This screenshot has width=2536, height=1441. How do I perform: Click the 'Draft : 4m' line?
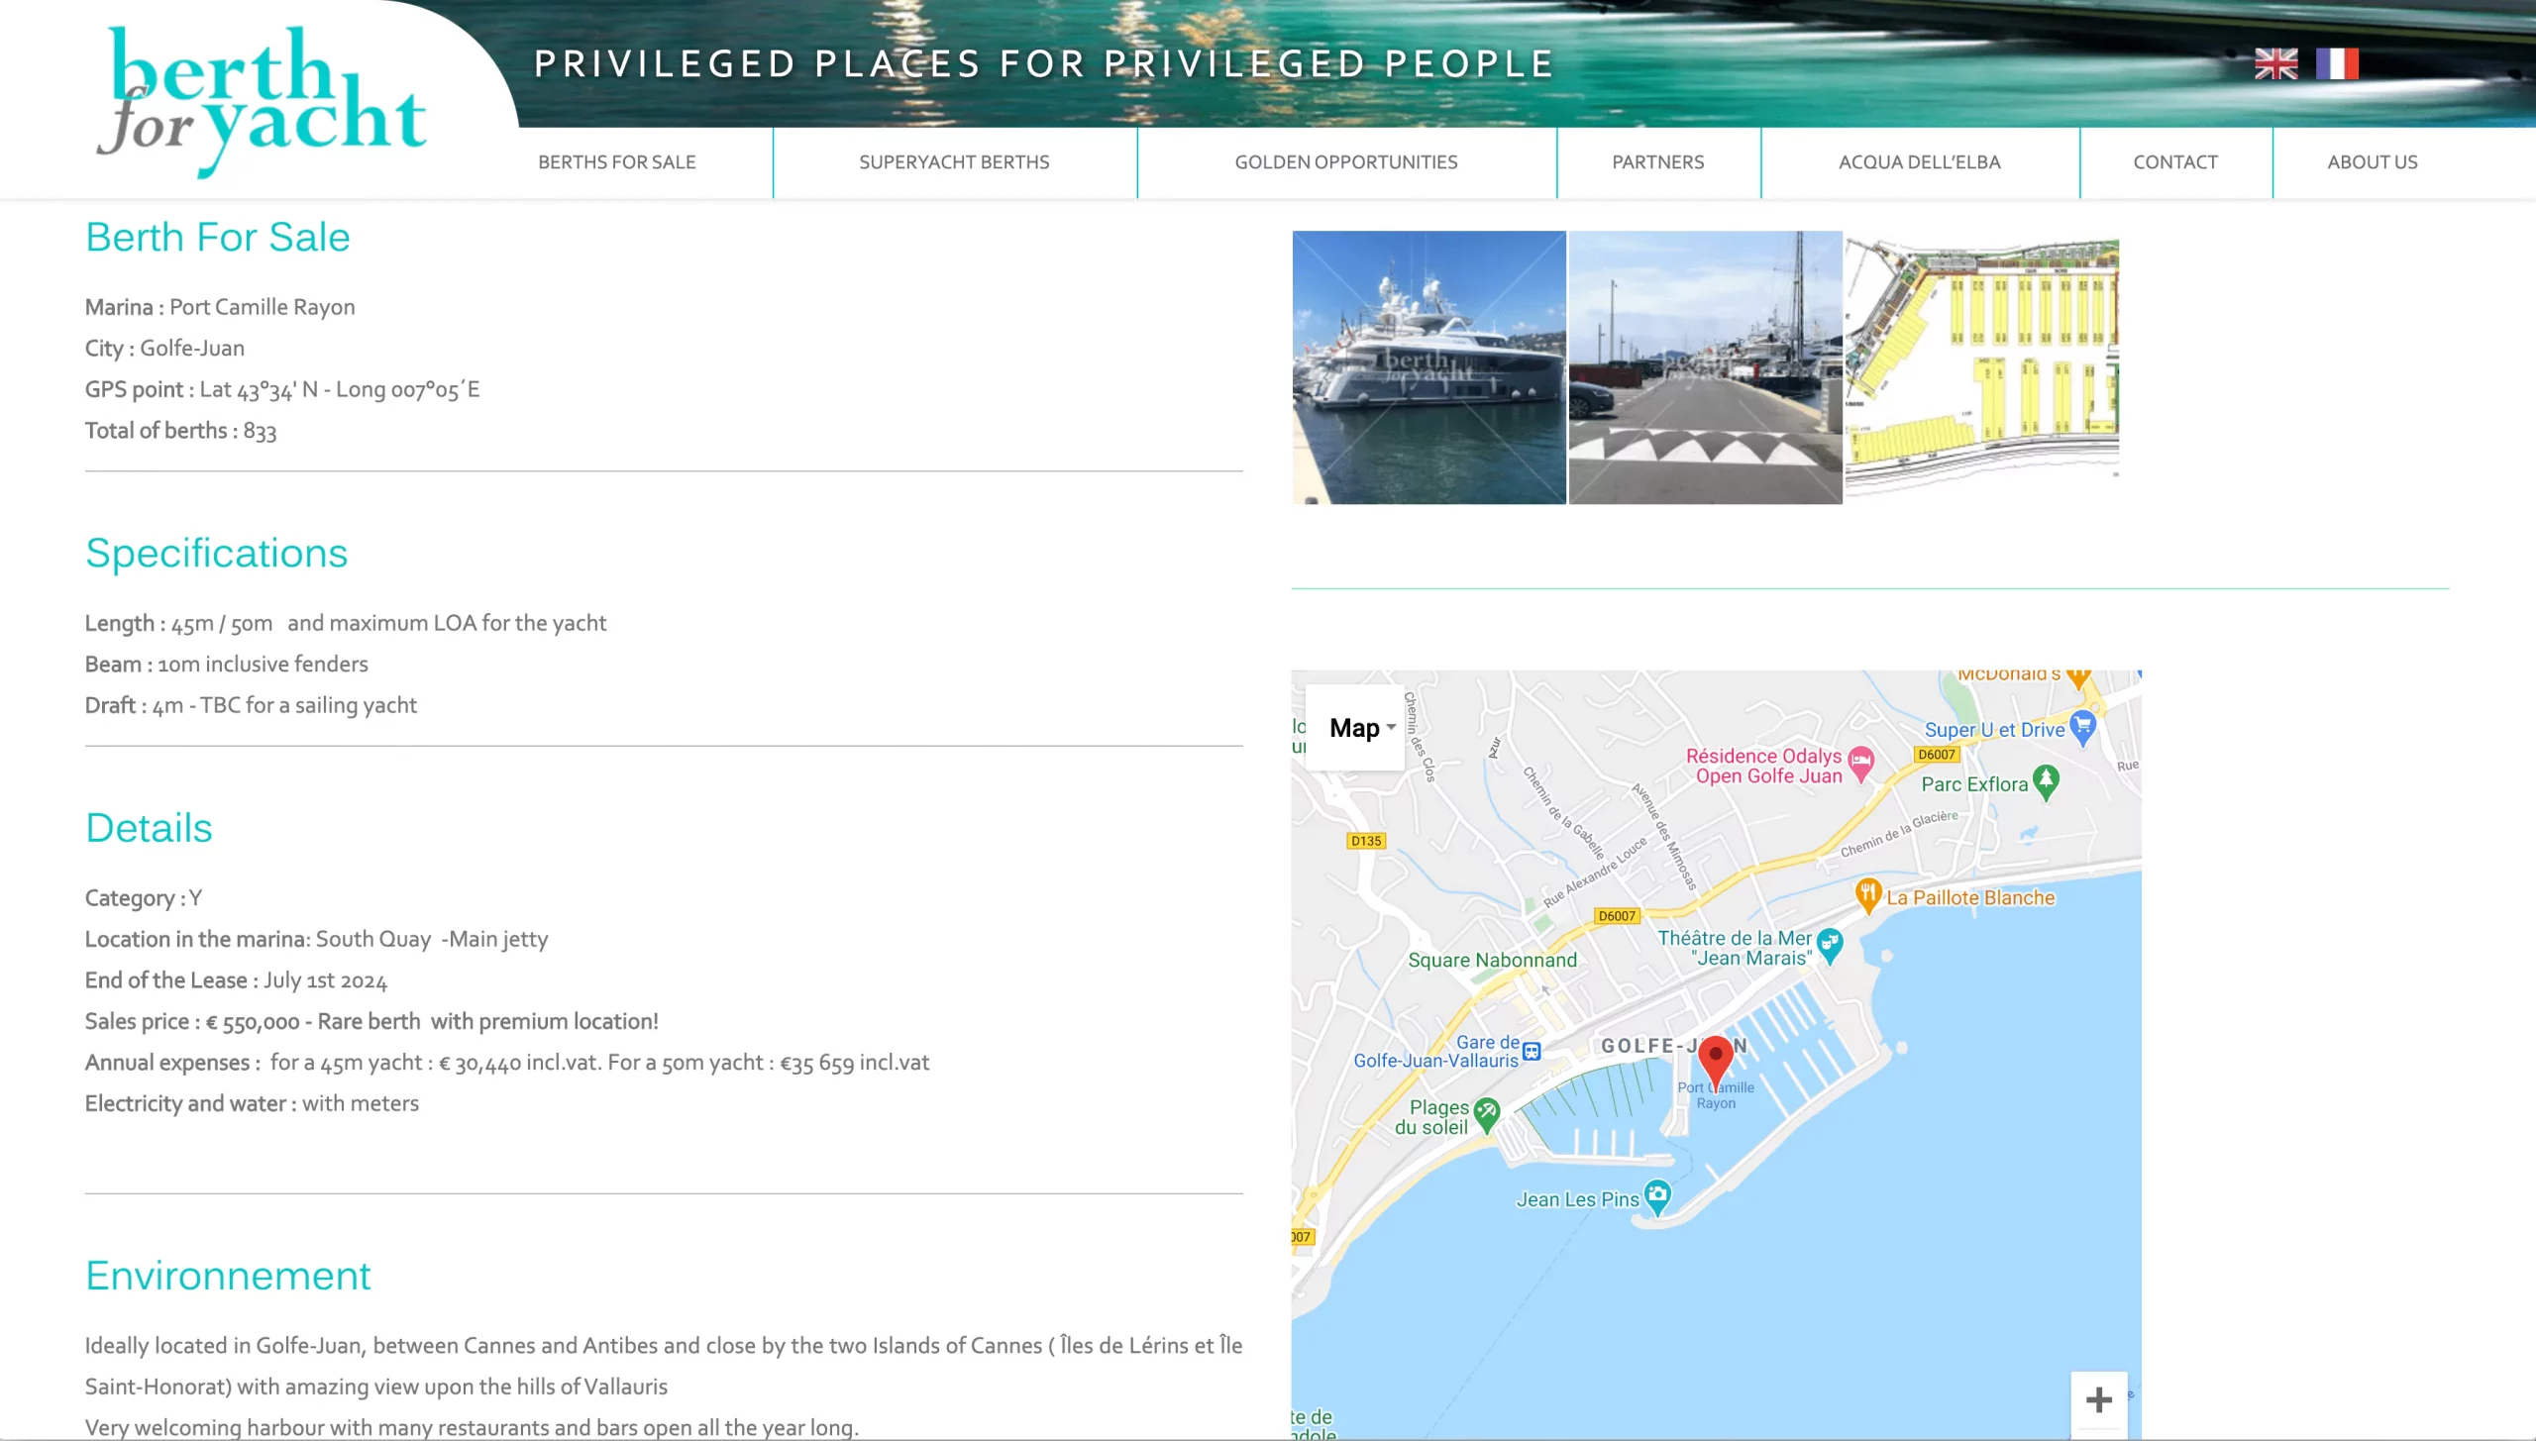pyautogui.click(x=251, y=705)
